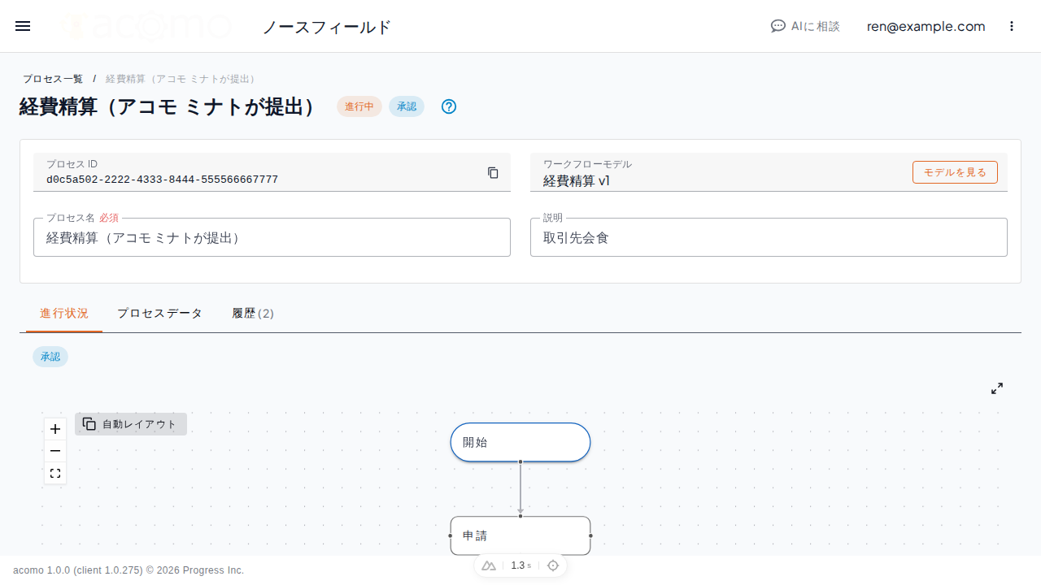The image size is (1041, 585).
Task: Click the acomo logo
Action: point(146,26)
